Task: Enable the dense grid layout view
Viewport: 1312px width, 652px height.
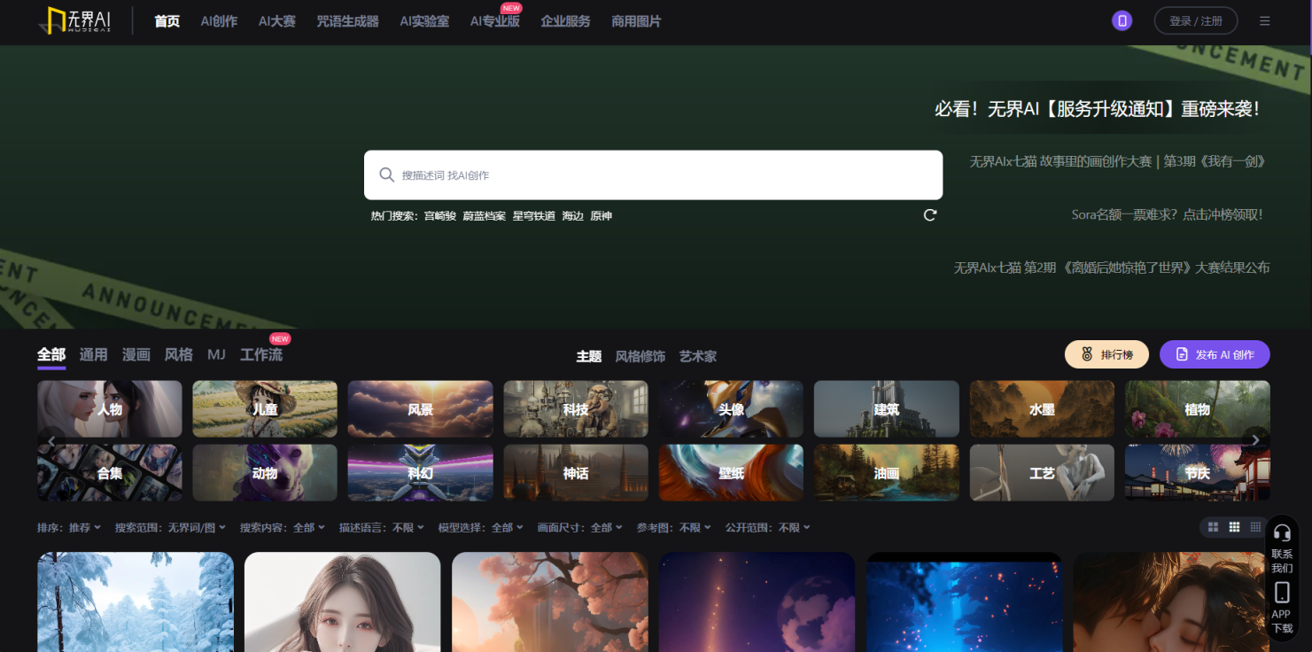Action: 1255,526
